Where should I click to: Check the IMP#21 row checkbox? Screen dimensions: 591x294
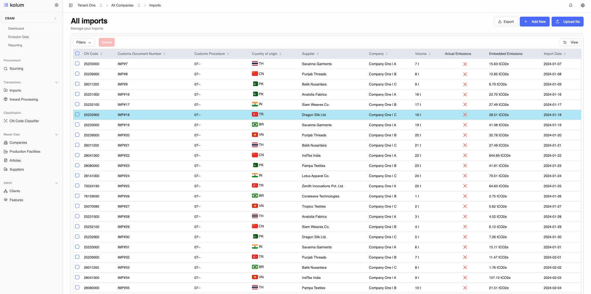click(x=77, y=145)
